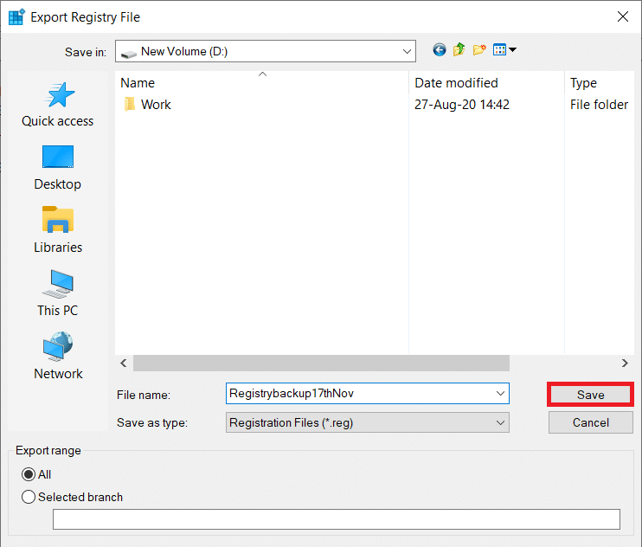Open the Save as type dropdown

[500, 422]
